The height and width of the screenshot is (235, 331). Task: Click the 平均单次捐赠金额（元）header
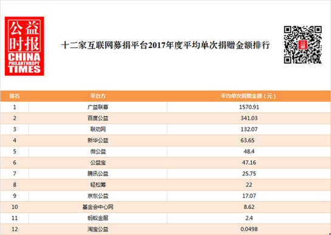click(x=248, y=96)
